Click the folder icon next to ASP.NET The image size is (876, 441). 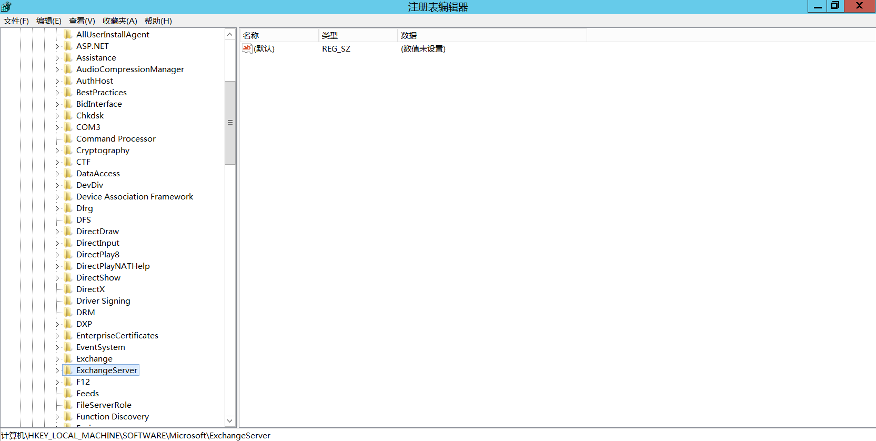tap(68, 46)
